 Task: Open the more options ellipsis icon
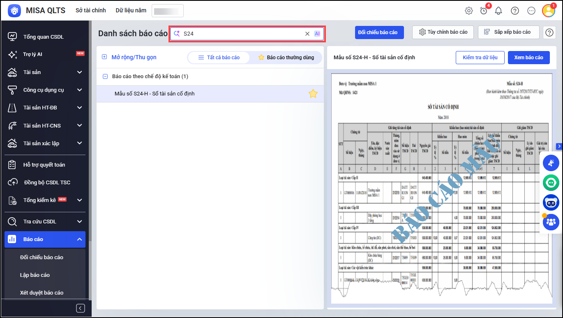(x=531, y=11)
